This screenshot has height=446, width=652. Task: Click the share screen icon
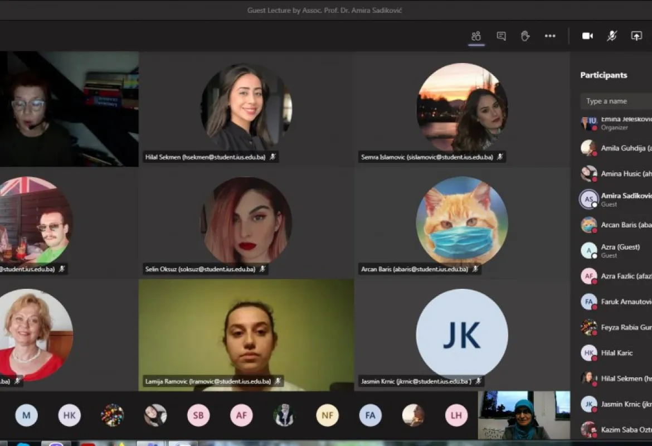(636, 36)
